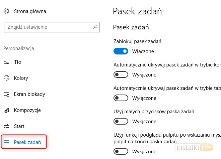Enable Użyj małych przycisków paska zadań

(x=121, y=122)
